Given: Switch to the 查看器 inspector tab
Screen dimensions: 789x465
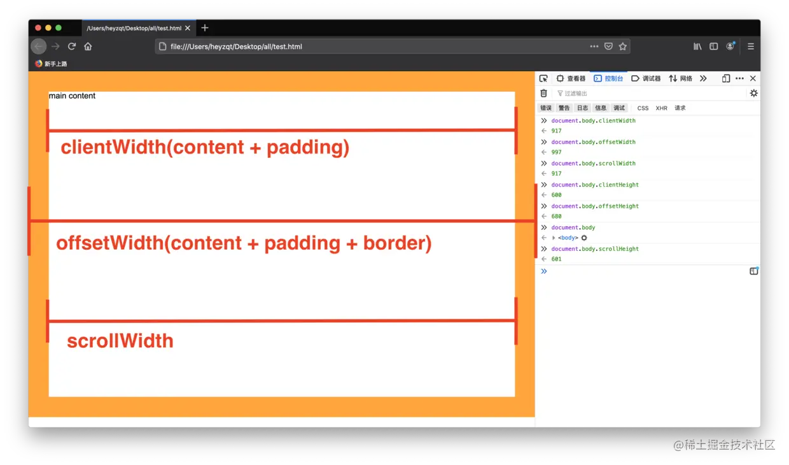Looking at the screenshot, I should 571,78.
